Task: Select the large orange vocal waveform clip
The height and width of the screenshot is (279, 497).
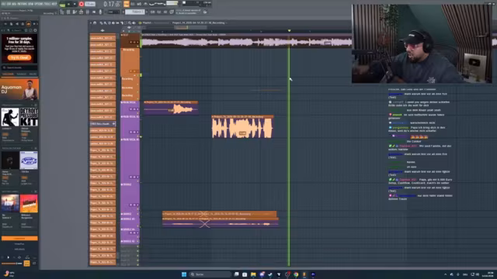Action: click(x=243, y=127)
